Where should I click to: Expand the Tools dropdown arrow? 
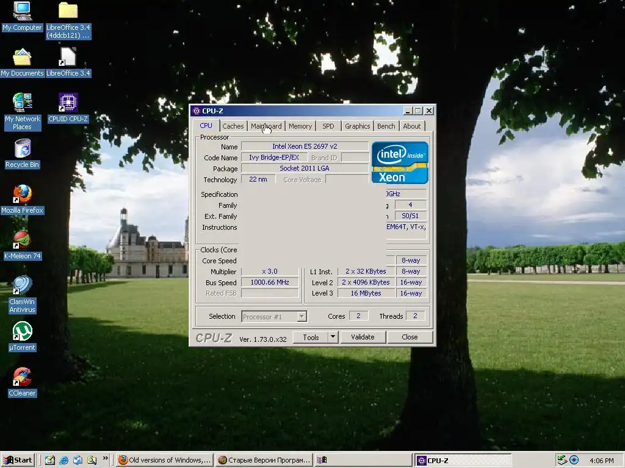click(x=333, y=337)
